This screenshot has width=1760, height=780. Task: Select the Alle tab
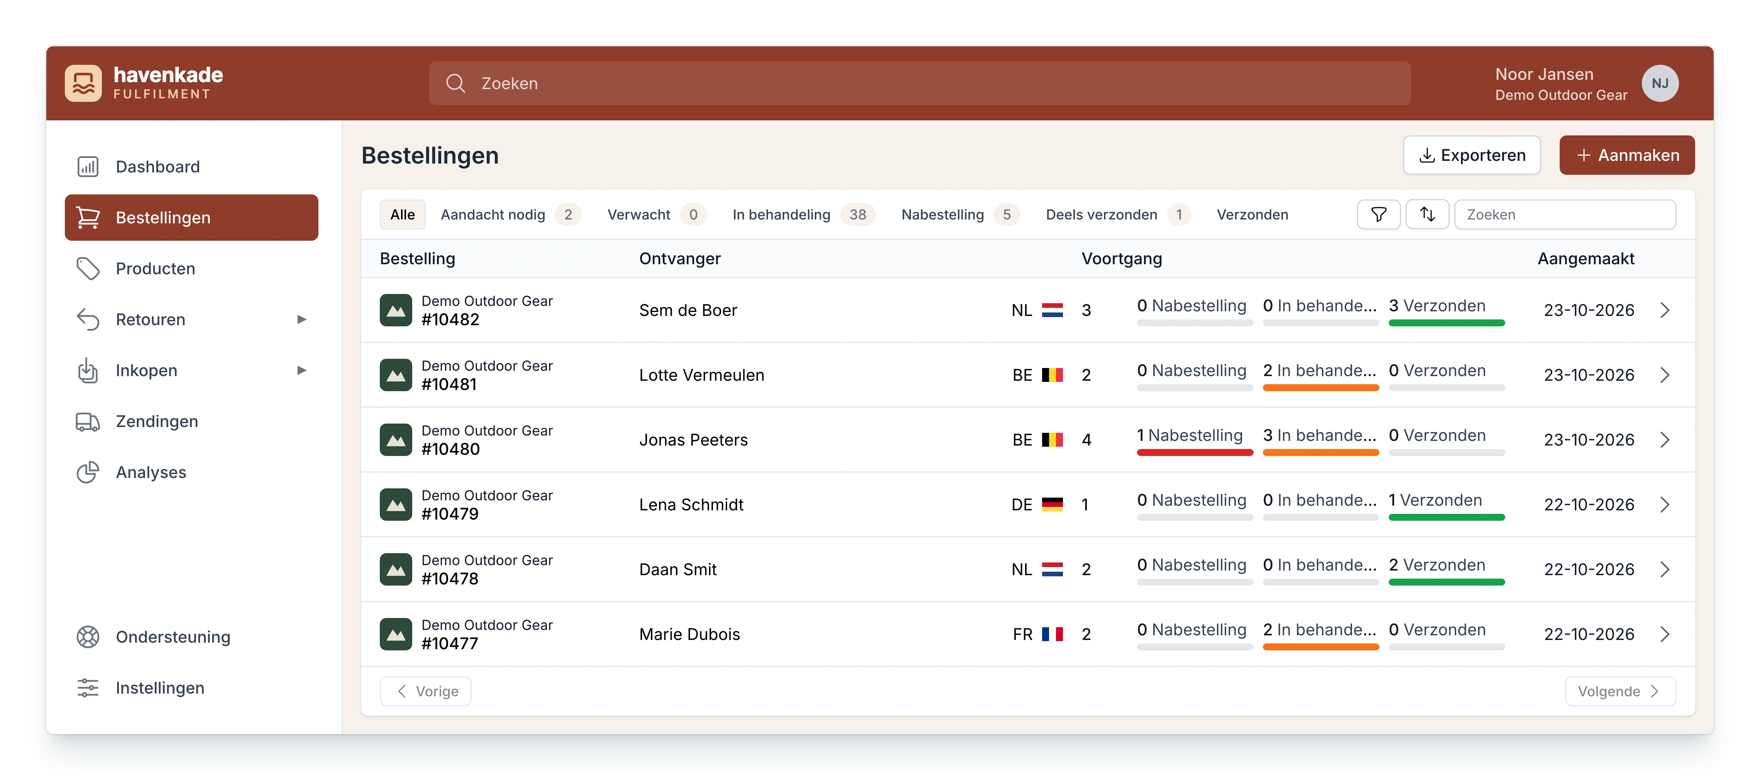(x=403, y=214)
